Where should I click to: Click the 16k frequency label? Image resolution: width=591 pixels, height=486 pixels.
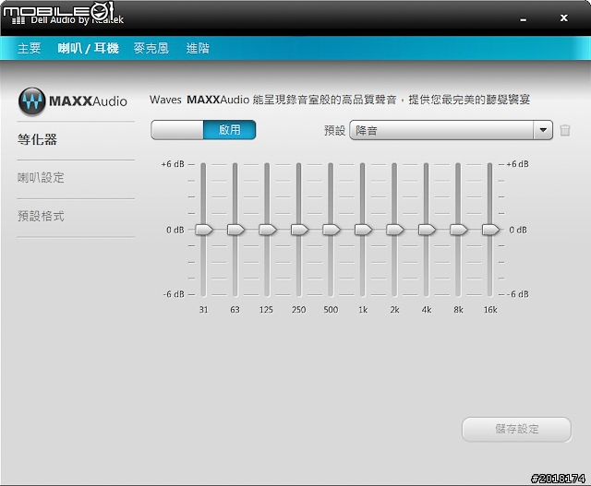click(490, 310)
